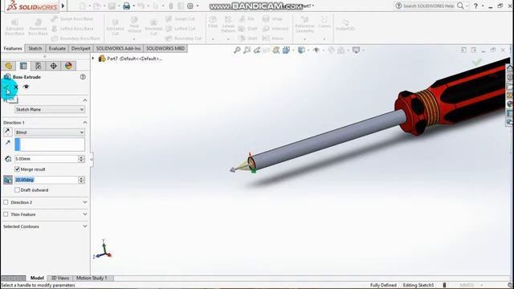Expand the Direction 2 section chevron
The width and height of the screenshot is (514, 289).
85,202
